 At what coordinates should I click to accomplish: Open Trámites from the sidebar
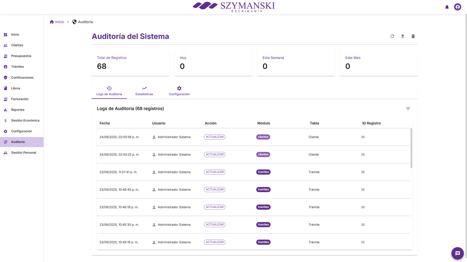tap(18, 67)
